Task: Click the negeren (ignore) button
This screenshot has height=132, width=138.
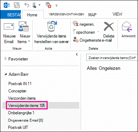Action: 84,24
